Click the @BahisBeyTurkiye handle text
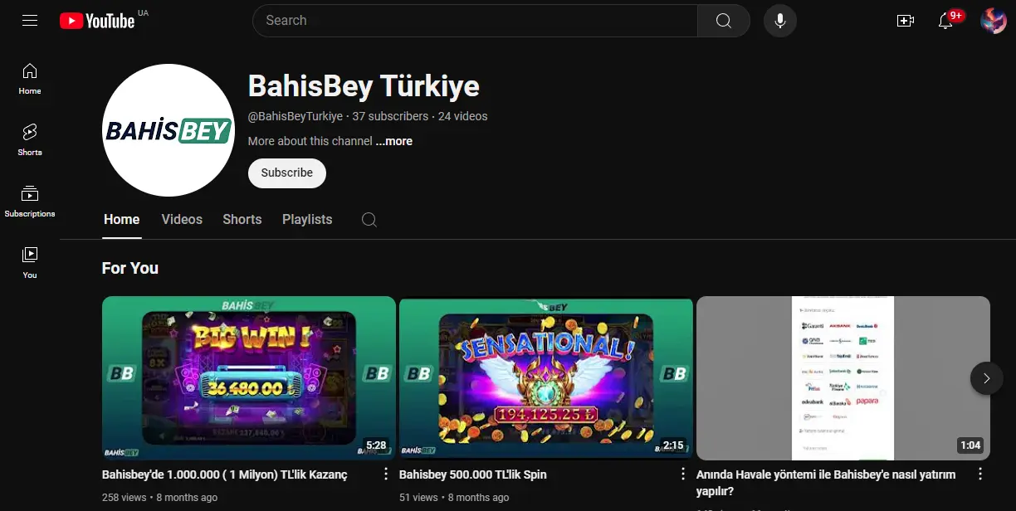 tap(296, 116)
